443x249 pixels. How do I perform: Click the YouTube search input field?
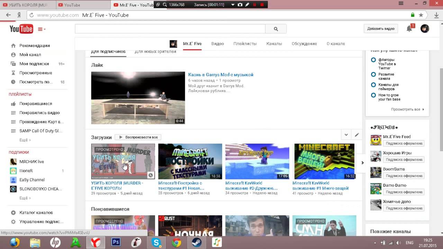[x=170, y=29]
